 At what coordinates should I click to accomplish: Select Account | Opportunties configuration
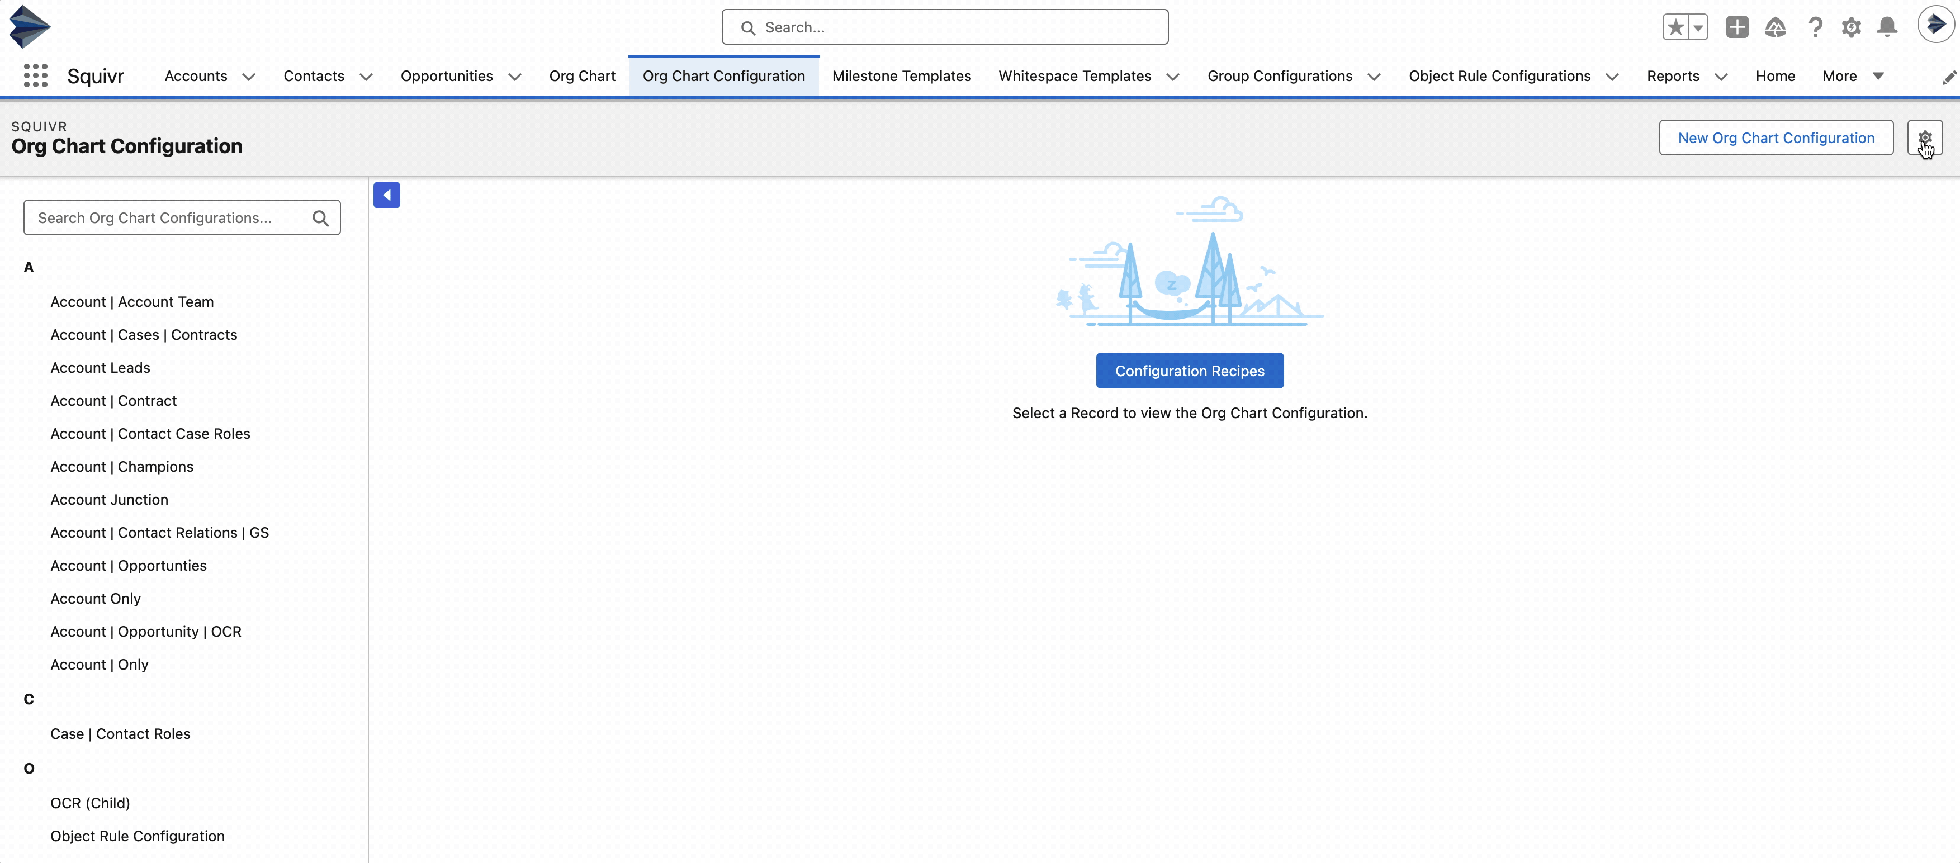[x=129, y=566]
